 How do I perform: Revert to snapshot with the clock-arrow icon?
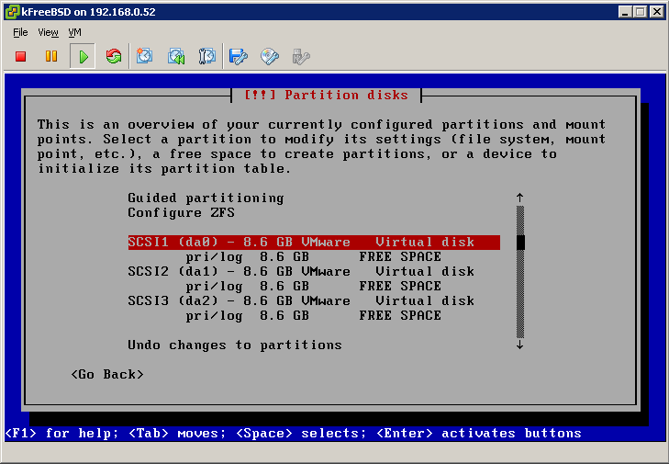(x=176, y=56)
